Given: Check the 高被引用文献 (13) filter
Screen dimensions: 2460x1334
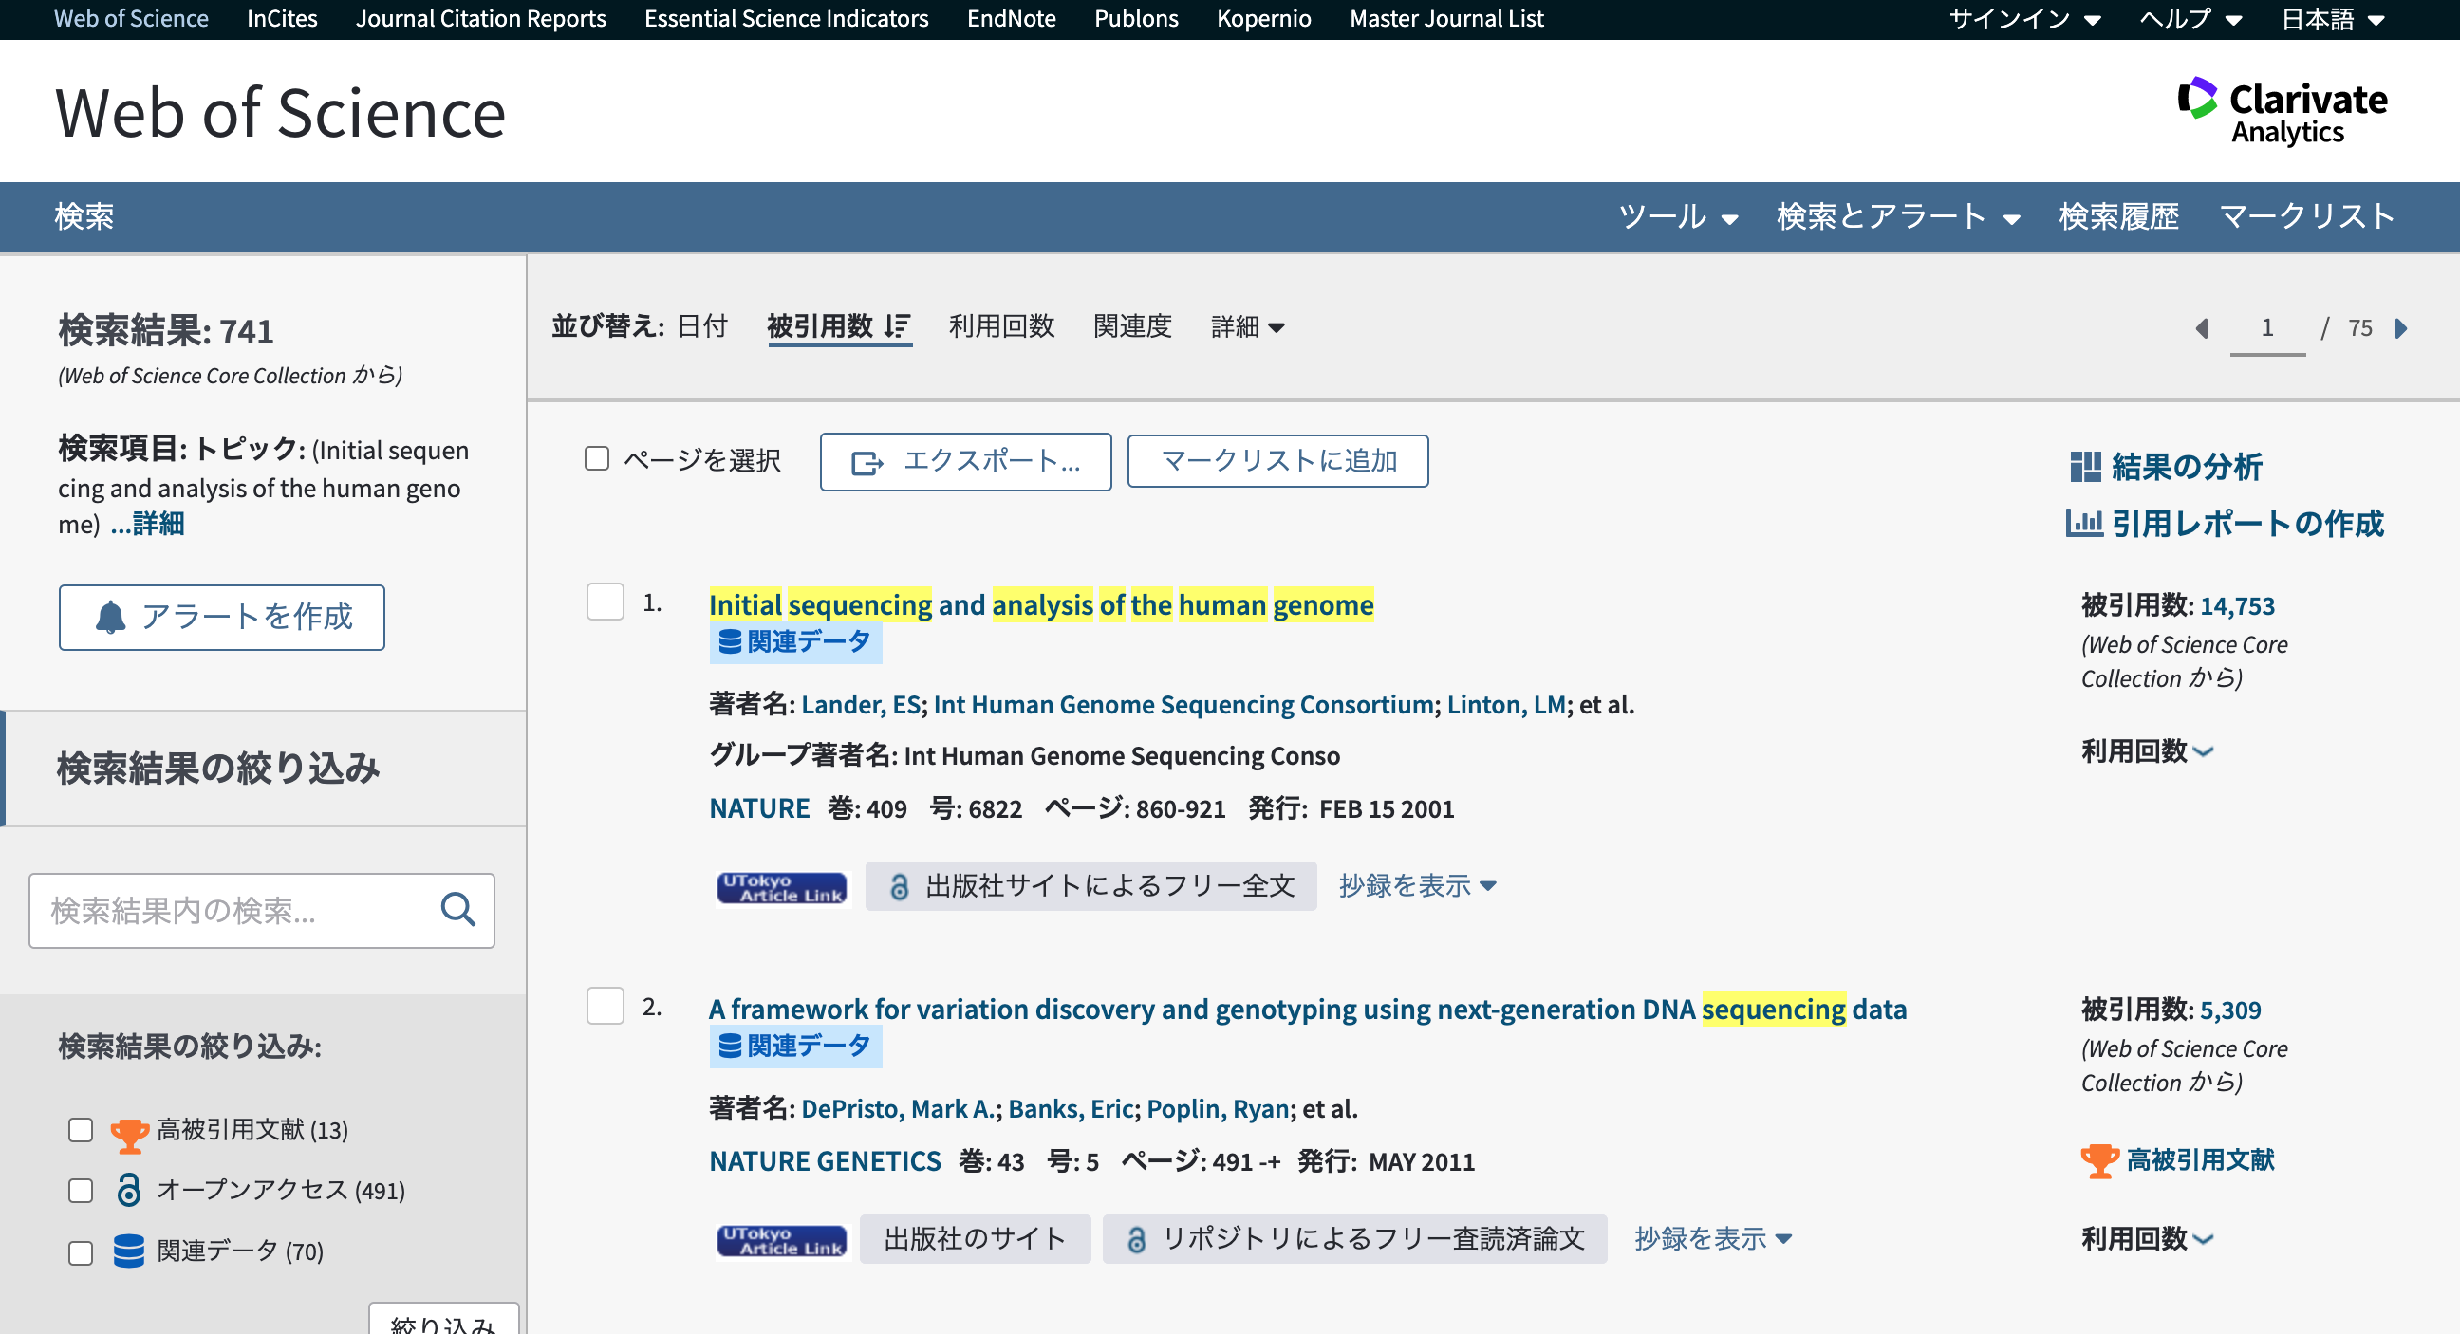Looking at the screenshot, I should 80,1131.
